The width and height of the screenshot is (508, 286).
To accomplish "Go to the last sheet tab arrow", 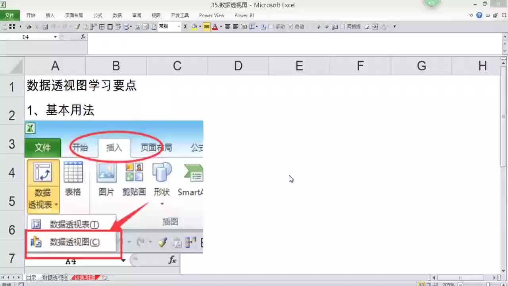I will tap(19, 278).
